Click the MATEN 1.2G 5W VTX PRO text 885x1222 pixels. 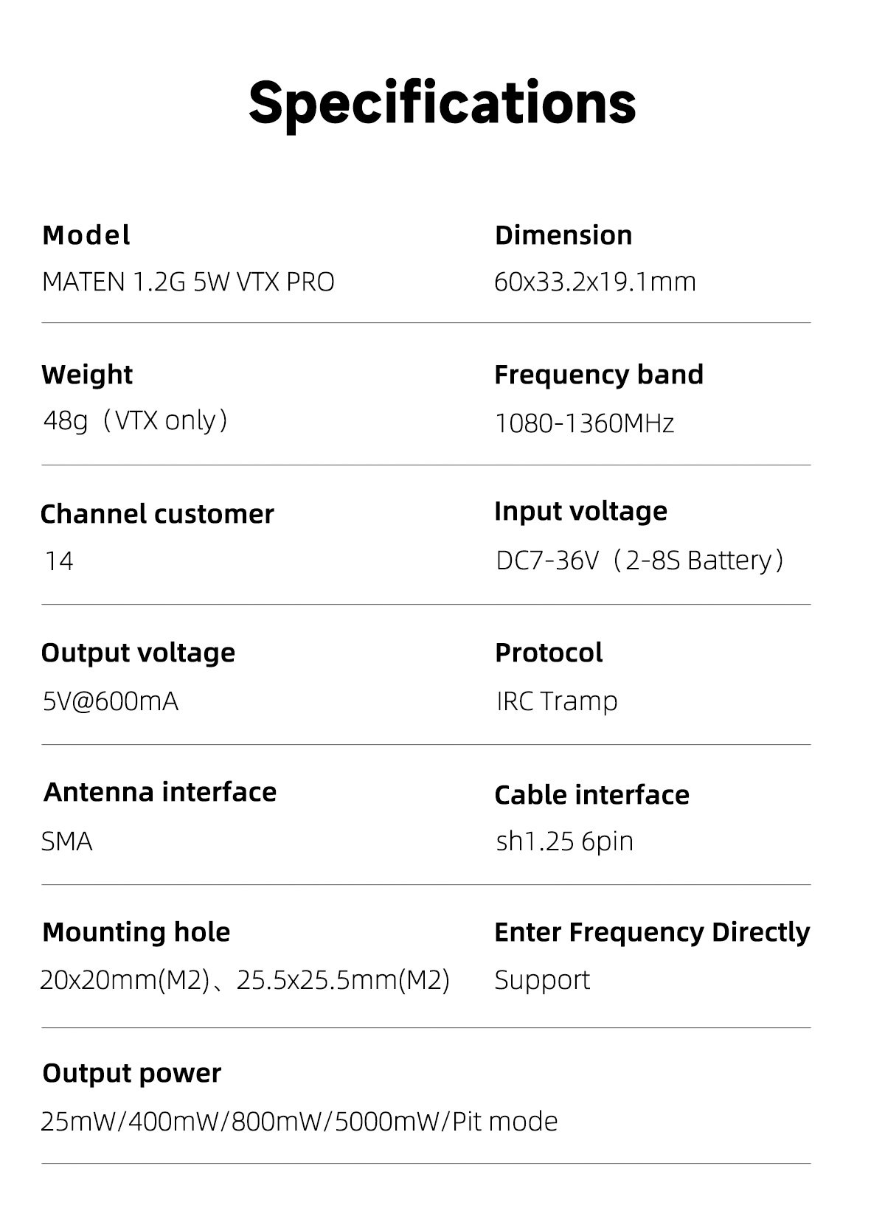click(x=188, y=282)
